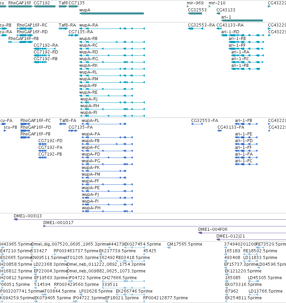Viewport: 286px width, 303px height.
Task: Open the ari-1-RB transcript label
Action: tap(240, 65)
